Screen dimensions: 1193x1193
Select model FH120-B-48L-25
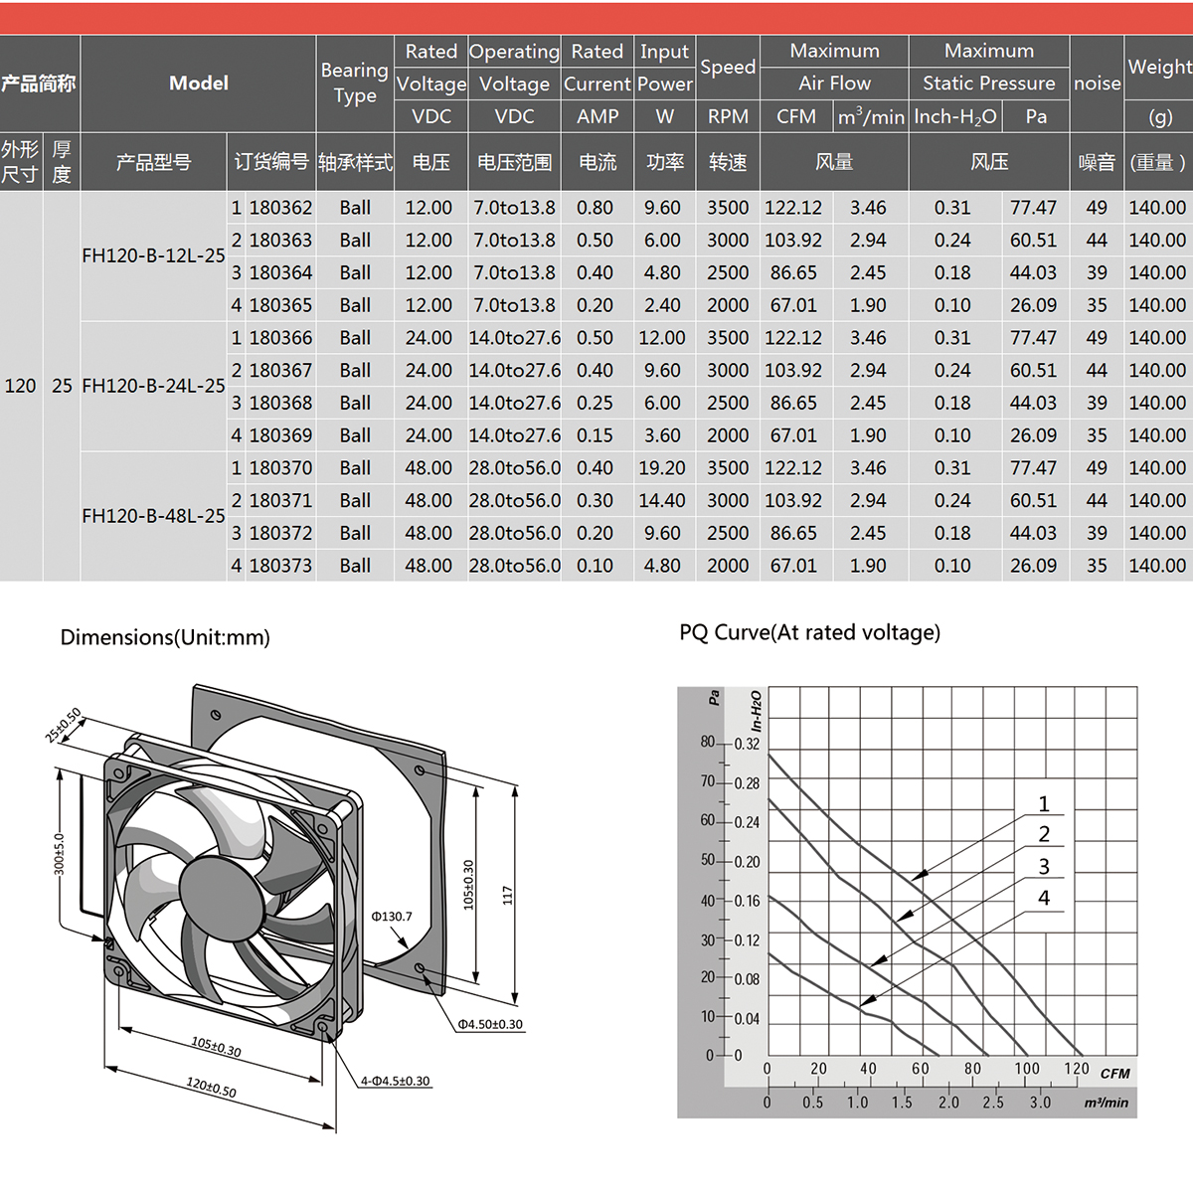pos(153,516)
